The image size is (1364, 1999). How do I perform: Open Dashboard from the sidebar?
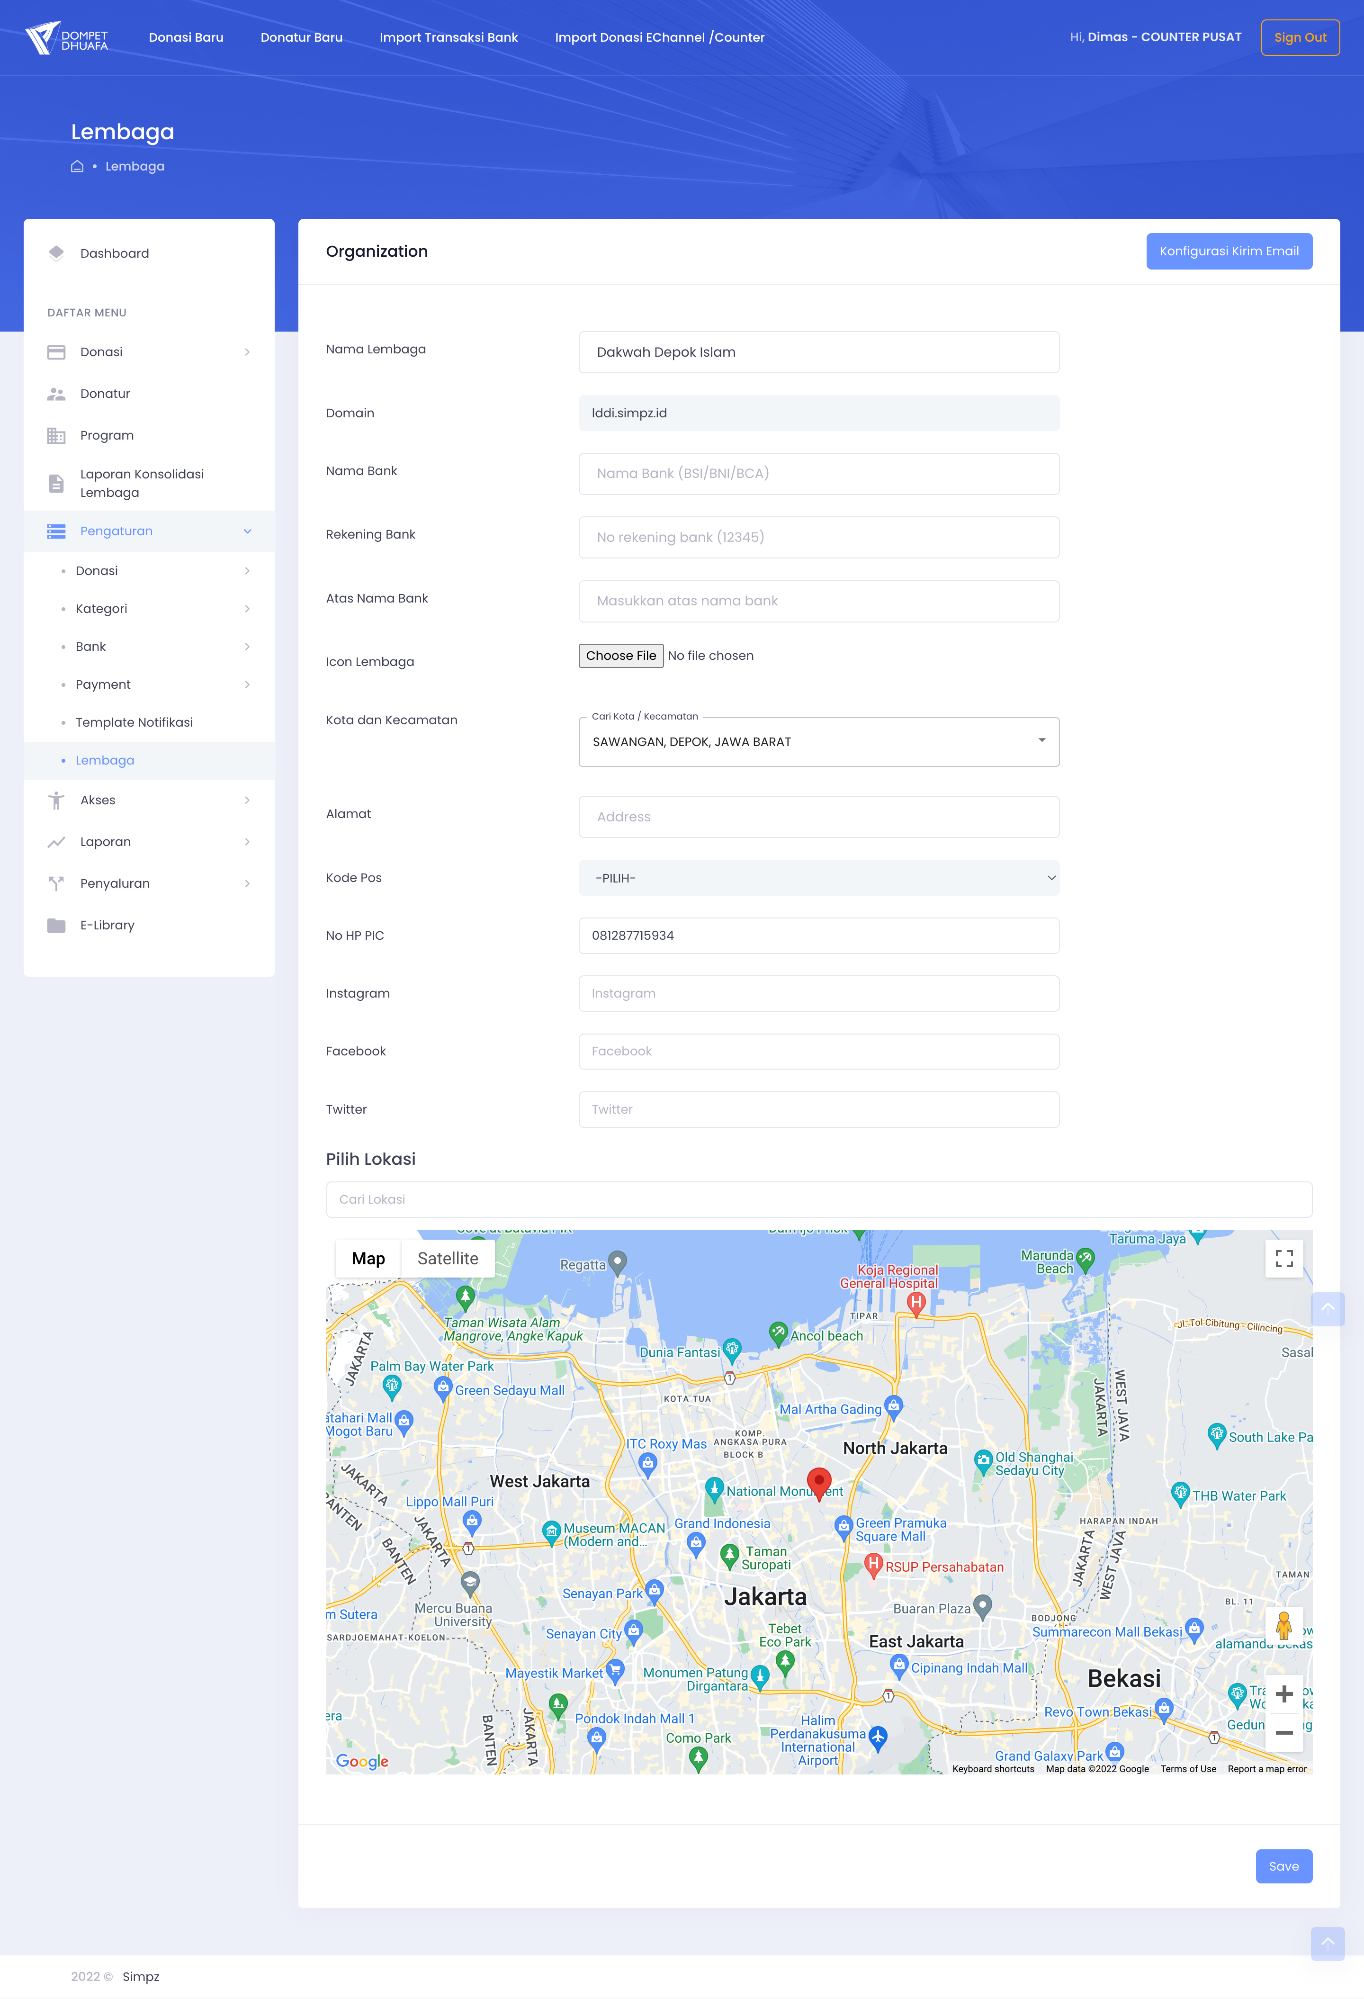(115, 253)
